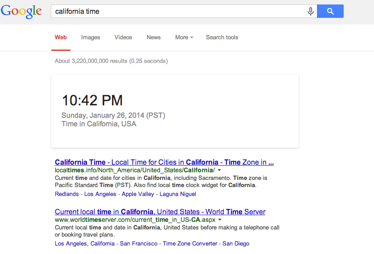Click the Google logo
The width and height of the screenshot is (374, 254).
tap(21, 12)
